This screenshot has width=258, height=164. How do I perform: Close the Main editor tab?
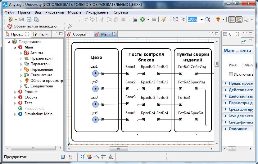point(114,34)
